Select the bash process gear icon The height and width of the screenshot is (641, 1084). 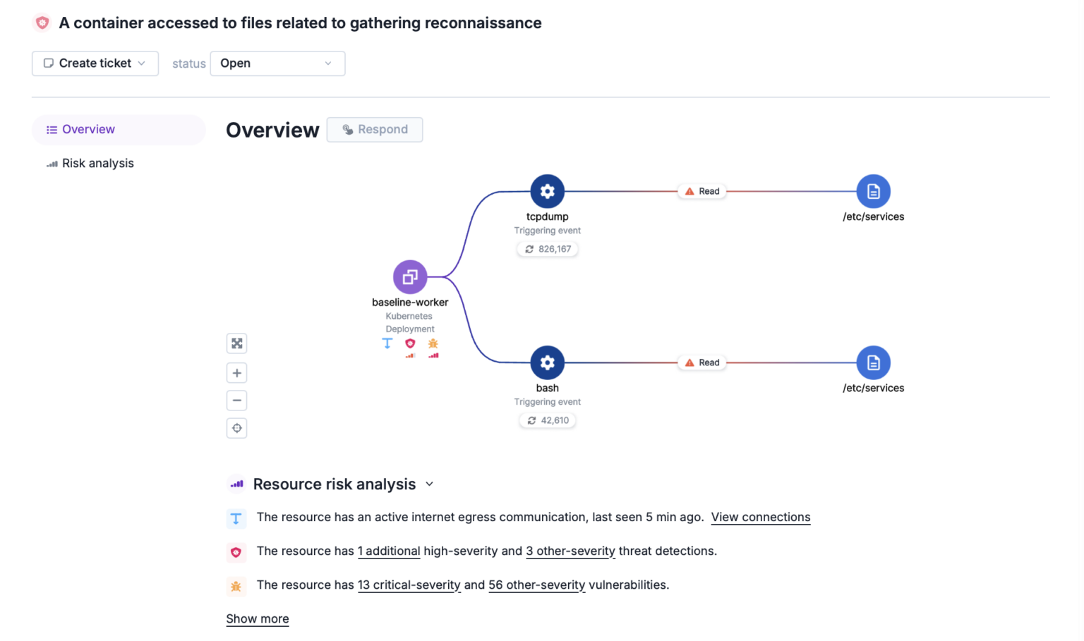[547, 362]
